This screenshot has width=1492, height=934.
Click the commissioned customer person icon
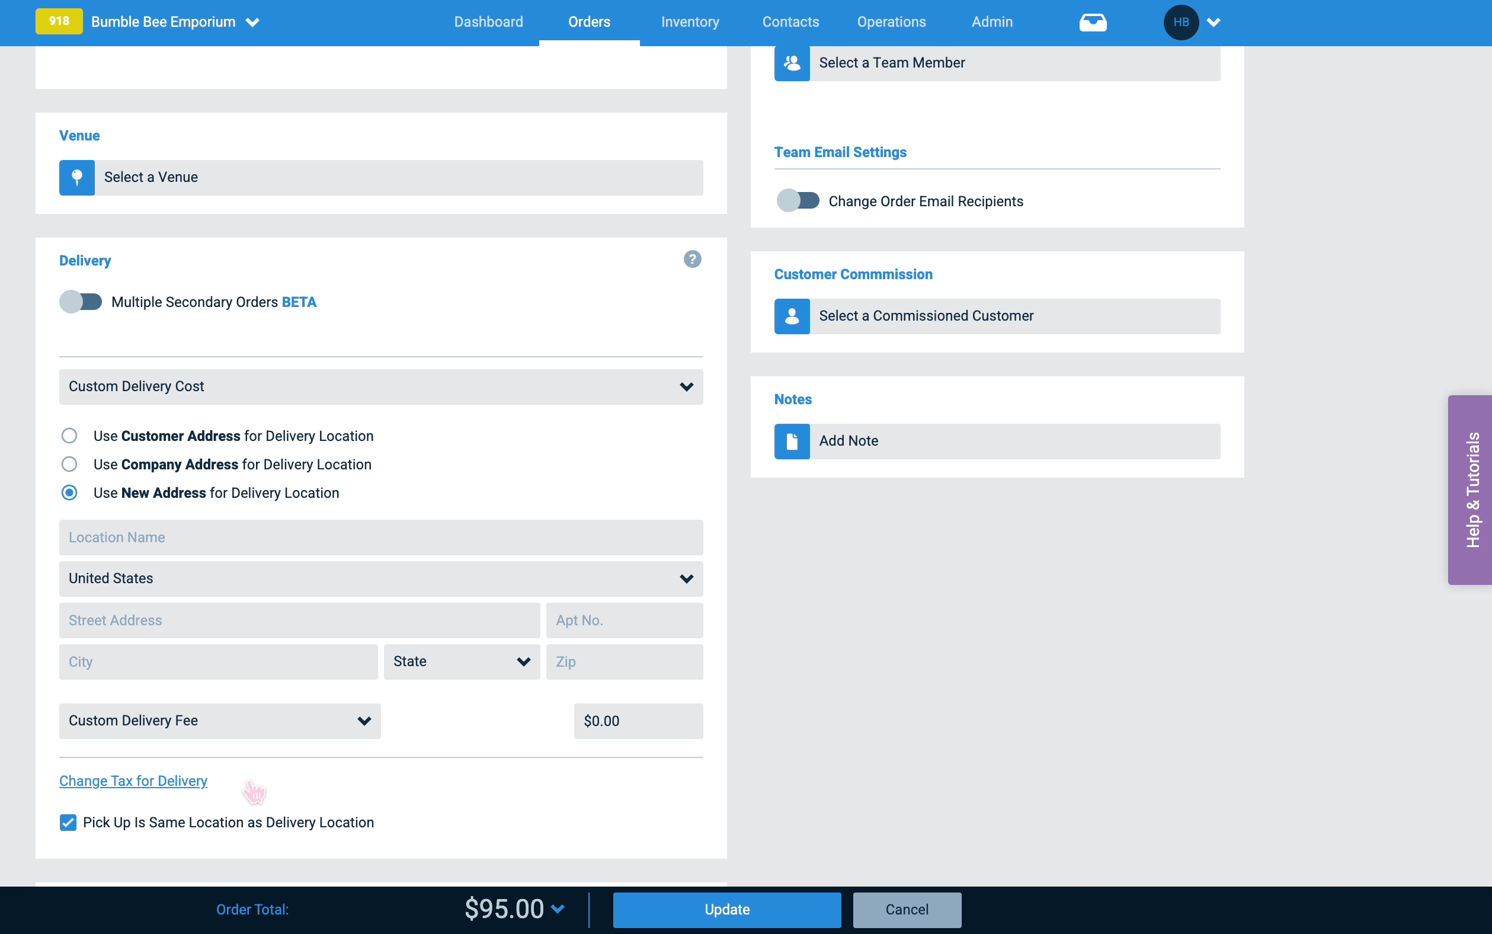[792, 316]
